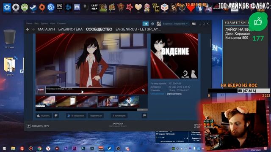Click the Поделиться share button
The height and width of the screenshot is (152, 271).
[x=96, y=116]
